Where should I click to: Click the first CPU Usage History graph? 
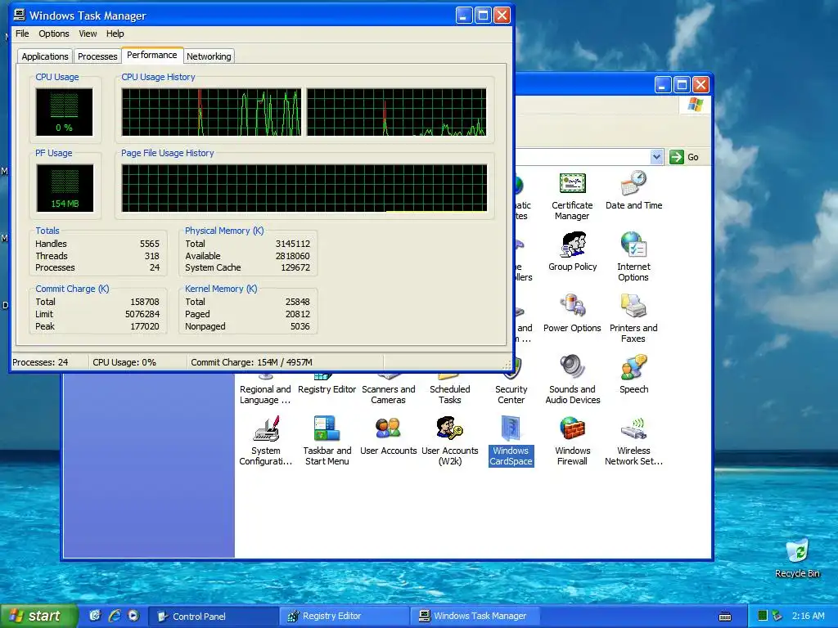[211, 112]
